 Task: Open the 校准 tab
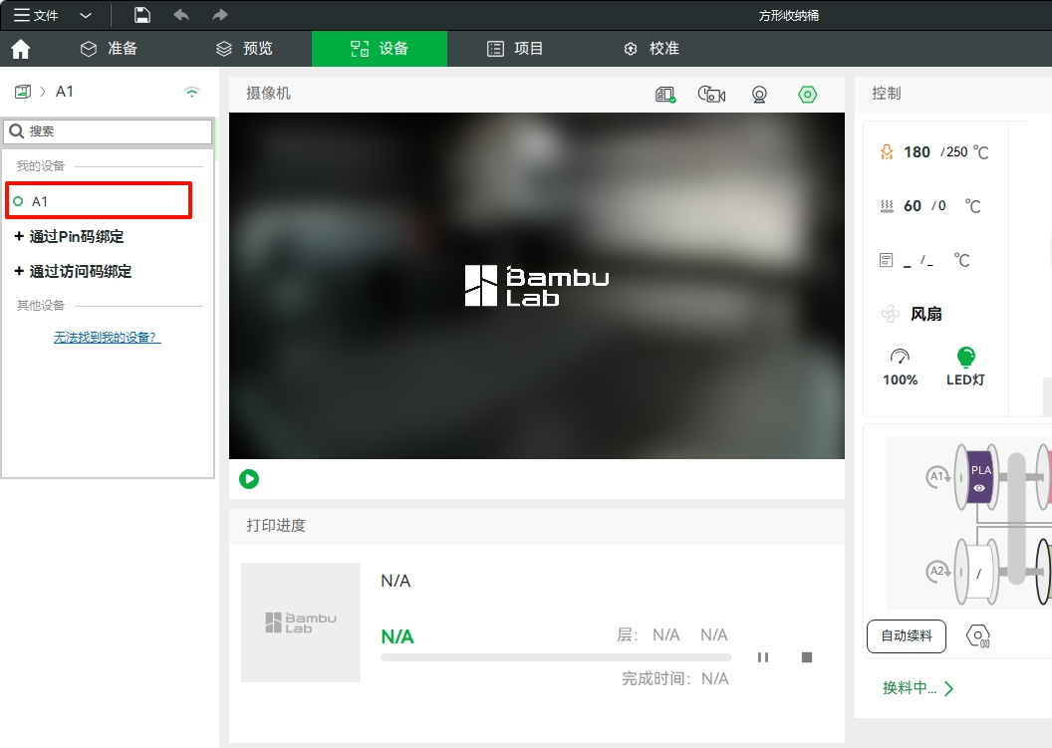(x=651, y=48)
